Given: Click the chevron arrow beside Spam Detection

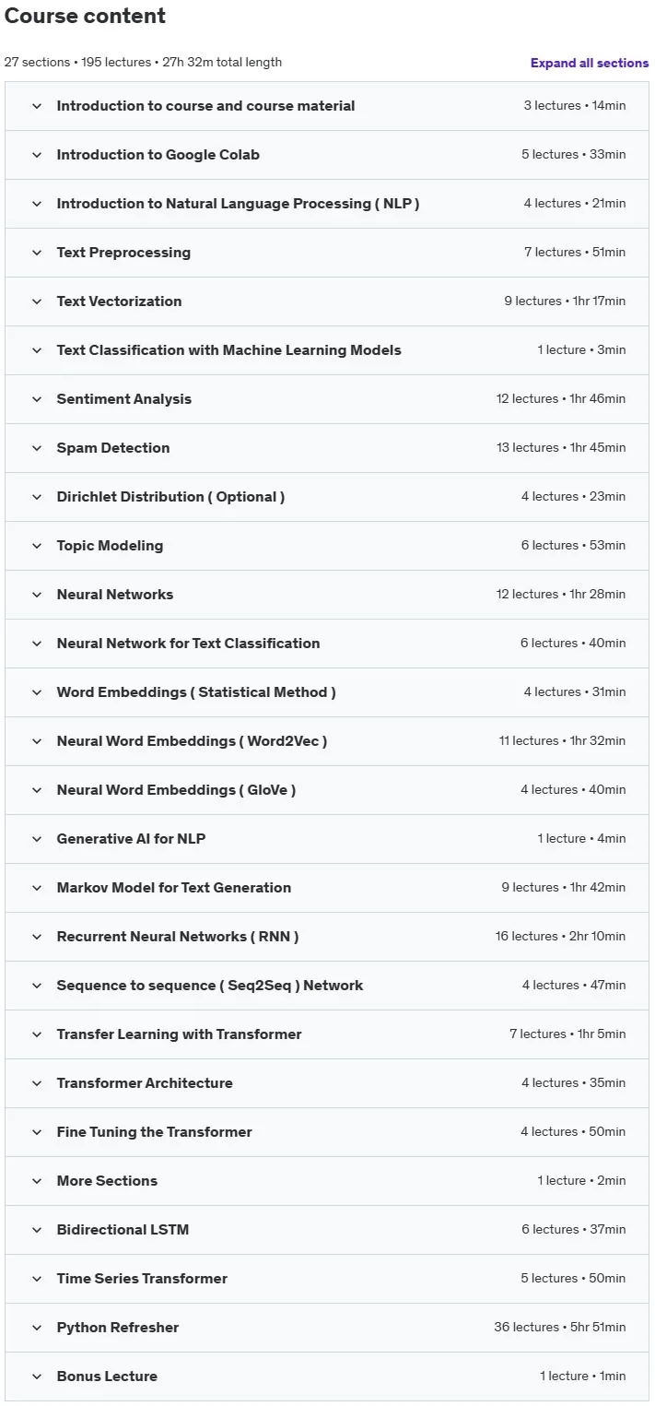Looking at the screenshot, I should point(37,448).
